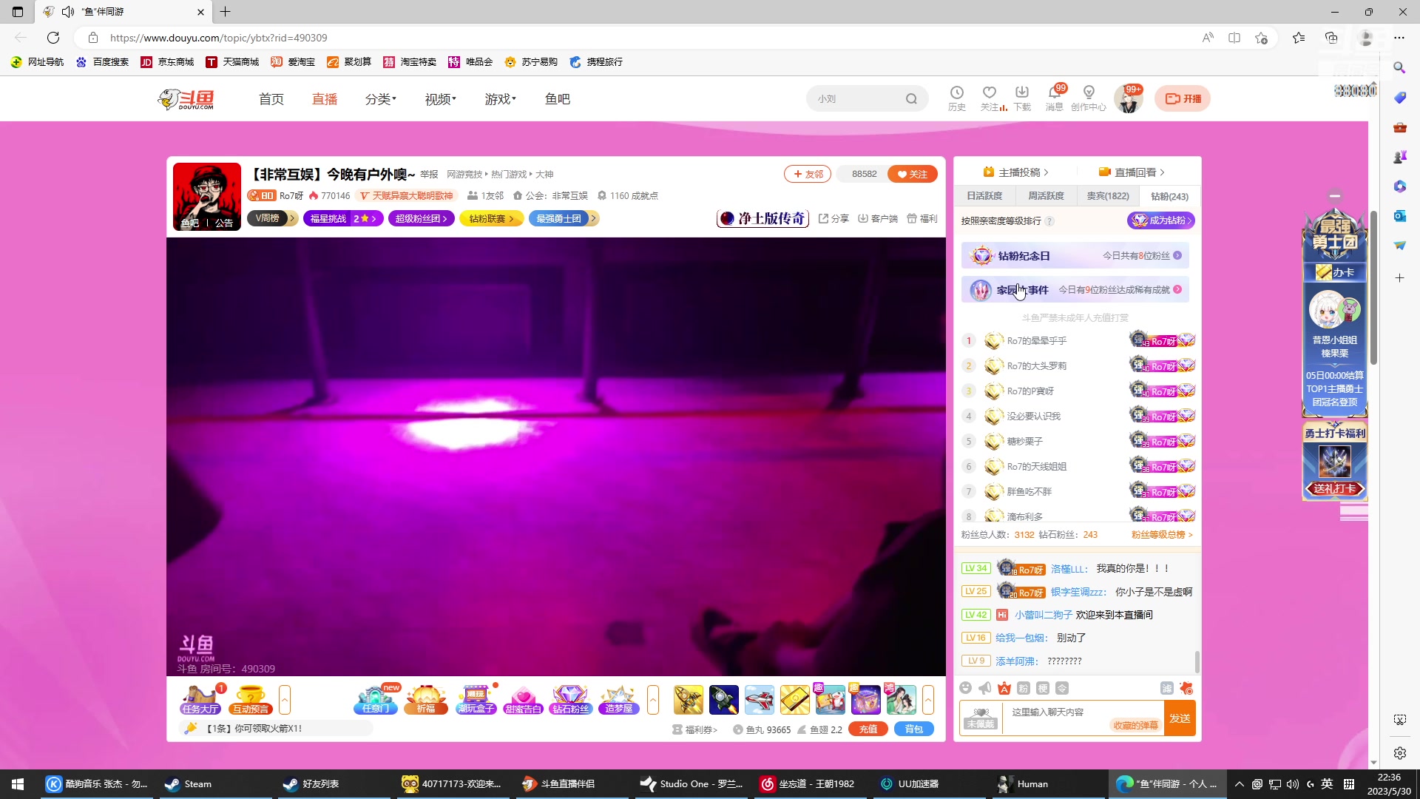
Task: Select the emoji icon in chat input bar
Action: coord(965,688)
